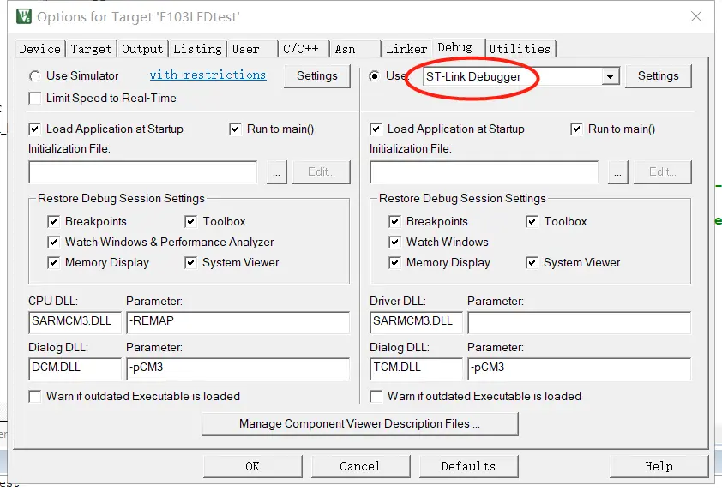Image resolution: width=722 pixels, height=491 pixels.
Task: Toggle hardware Toolbox checkbox
Action: tap(532, 221)
